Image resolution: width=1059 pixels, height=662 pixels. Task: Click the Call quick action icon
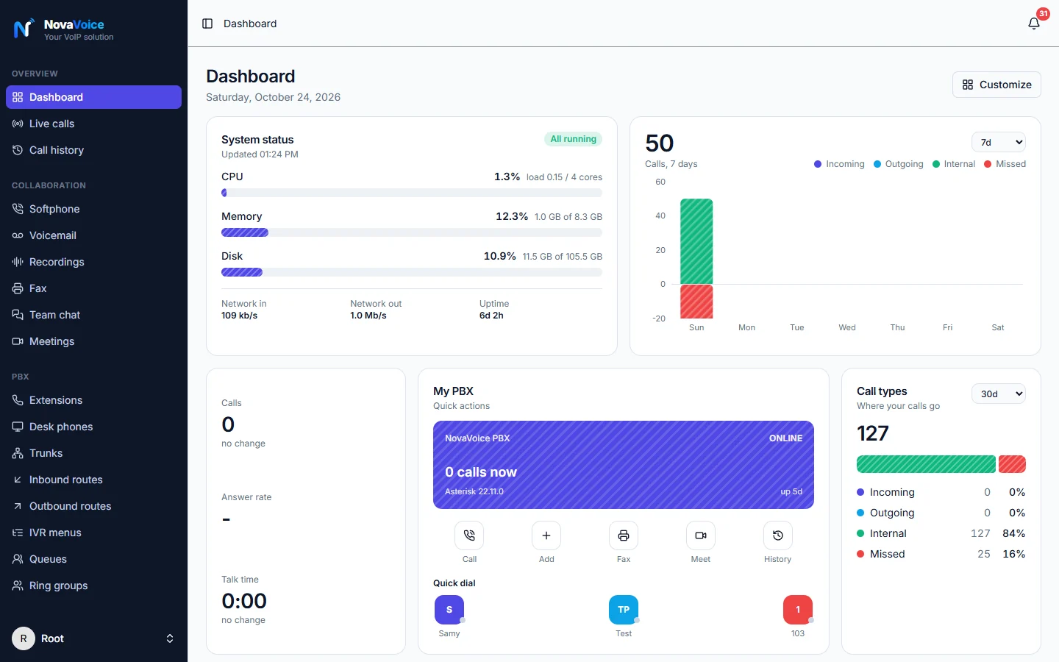point(469,535)
